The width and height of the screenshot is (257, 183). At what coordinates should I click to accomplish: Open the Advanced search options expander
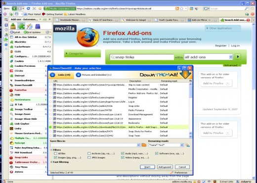click(x=232, y=65)
